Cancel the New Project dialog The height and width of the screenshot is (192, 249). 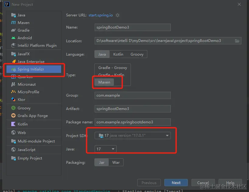point(203,183)
